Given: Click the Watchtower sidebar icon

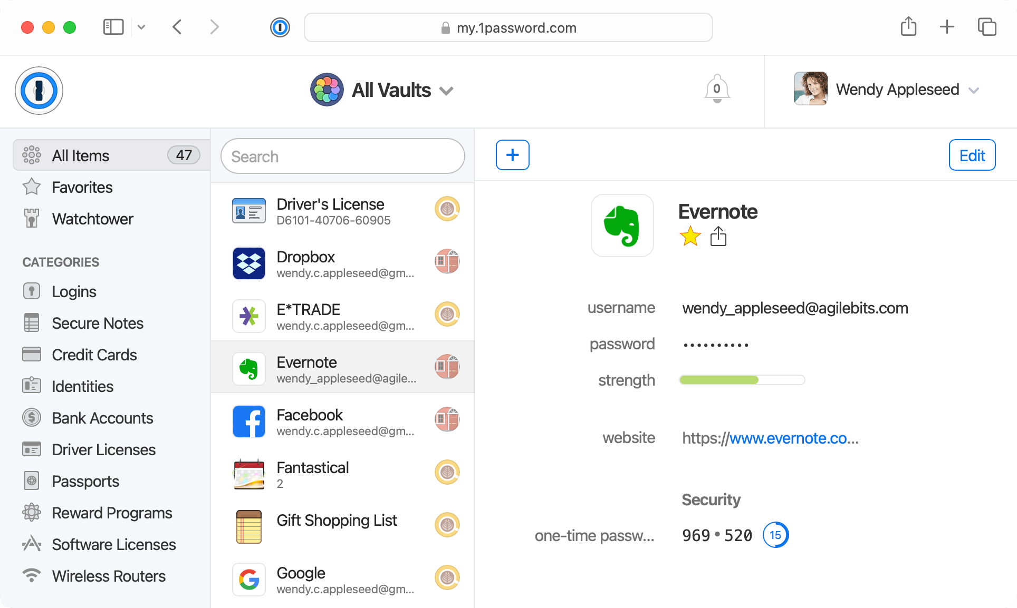Looking at the screenshot, I should [x=31, y=217].
